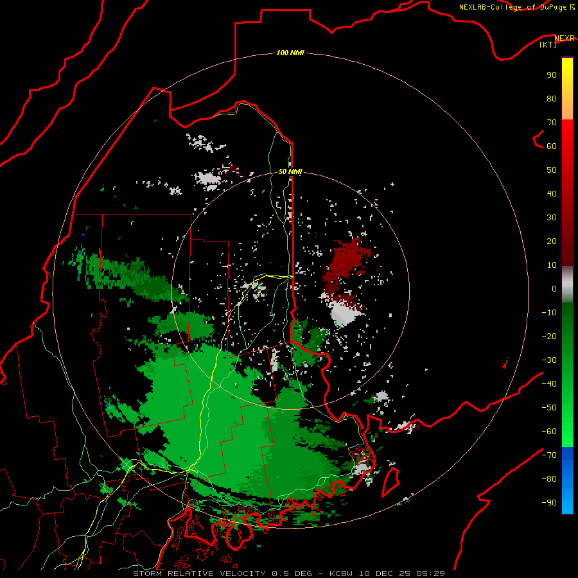578x578 pixels.
Task: Click the 90 value on velocity scale
Action: click(552, 75)
